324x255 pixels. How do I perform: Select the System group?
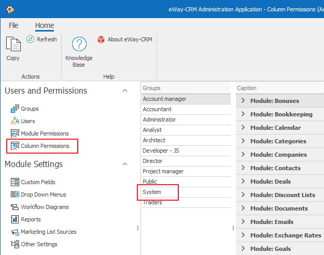[186, 192]
